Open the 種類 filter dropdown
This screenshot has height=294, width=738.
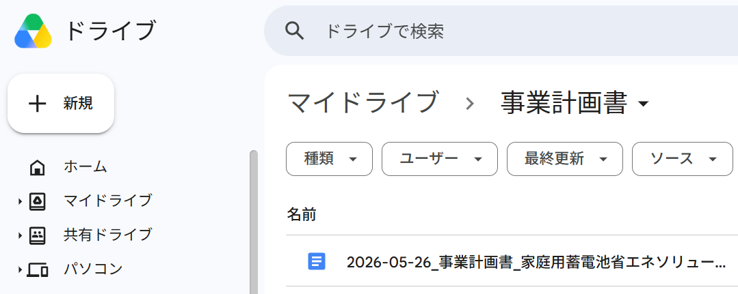tap(329, 159)
